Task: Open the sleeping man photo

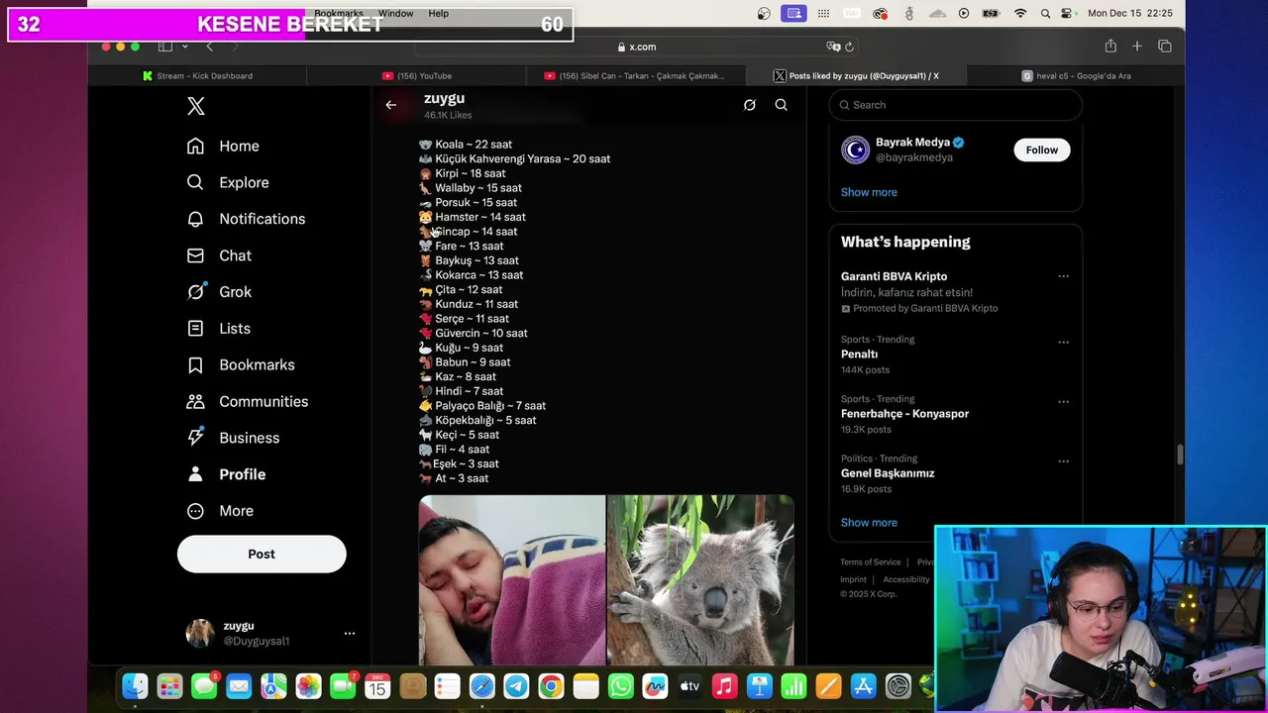Action: click(512, 580)
